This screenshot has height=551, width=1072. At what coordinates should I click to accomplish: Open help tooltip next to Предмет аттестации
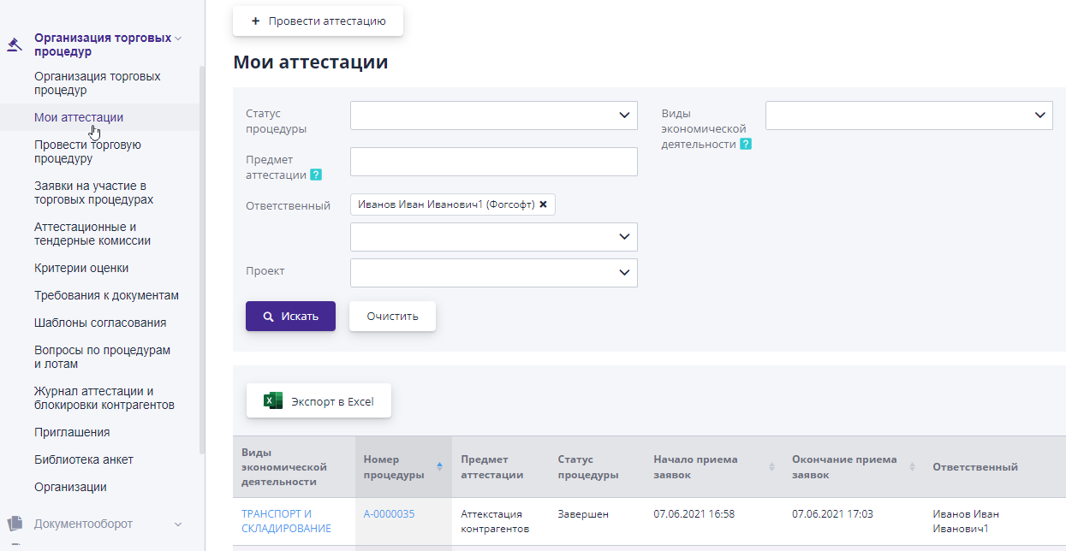coord(315,174)
